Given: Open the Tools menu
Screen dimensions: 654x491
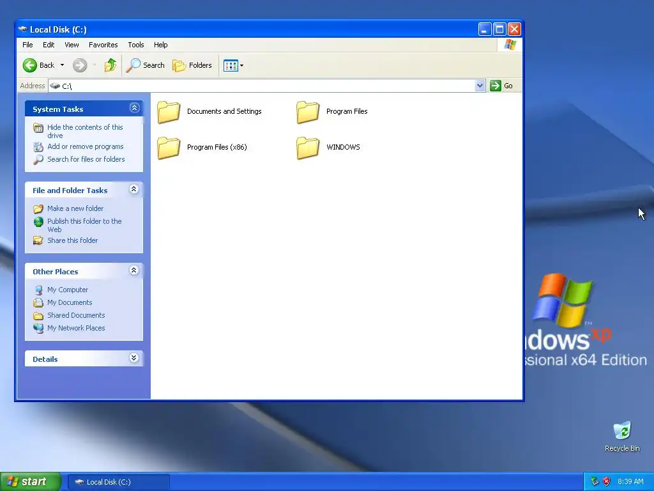Looking at the screenshot, I should click(x=136, y=45).
